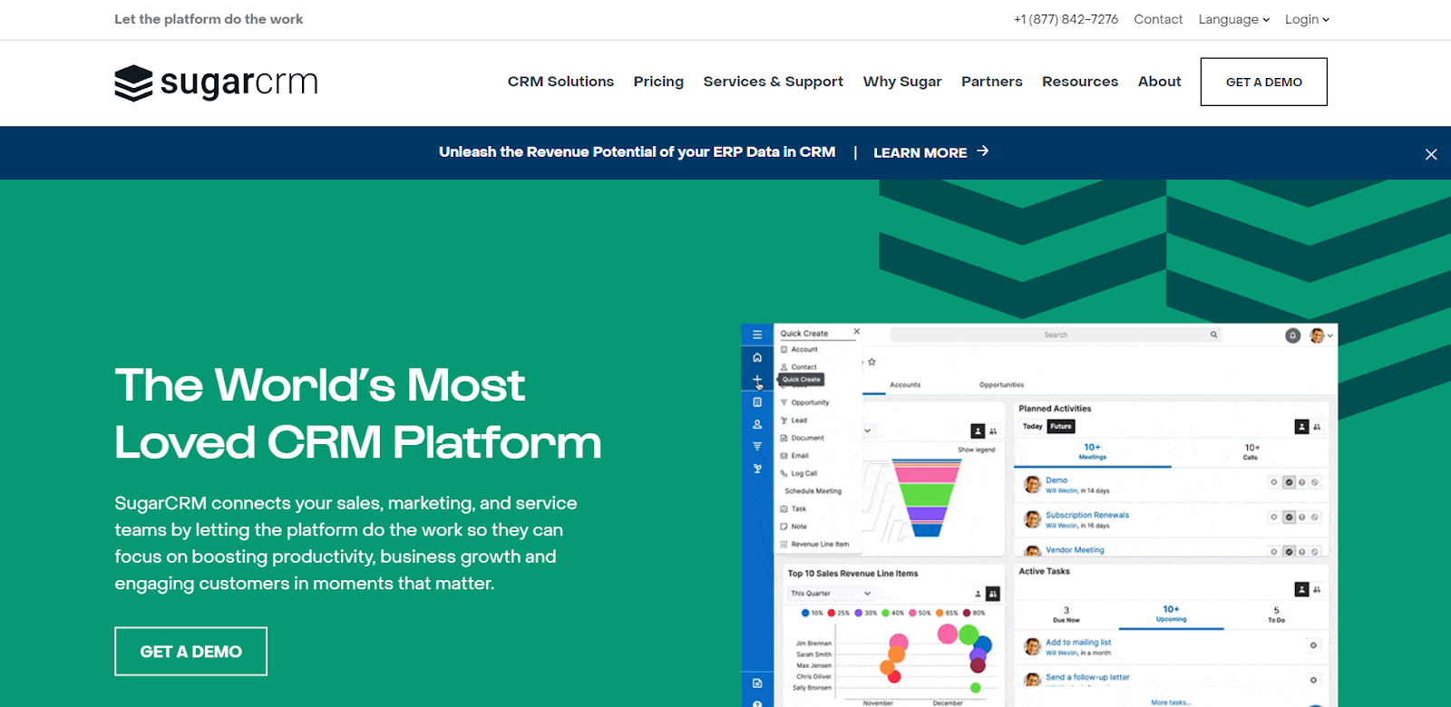This screenshot has height=707, width=1451.
Task: Toggle my items view on funnel chart
Action: [978, 431]
